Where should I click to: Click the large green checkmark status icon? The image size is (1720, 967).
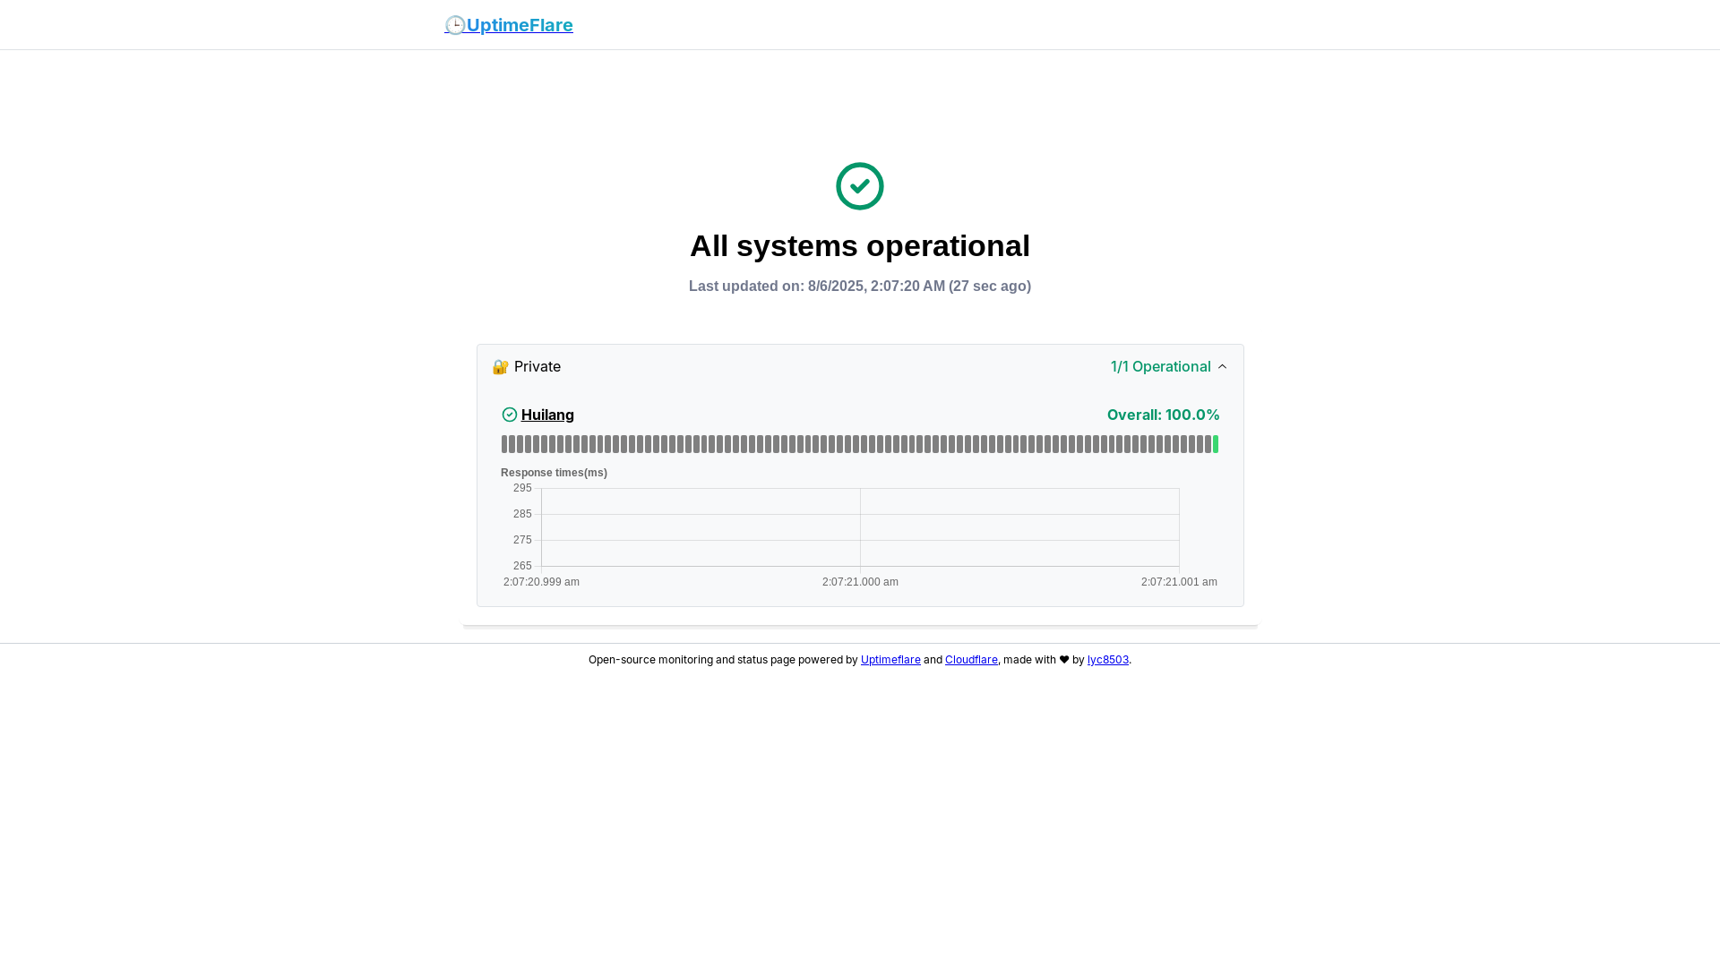pos(860,186)
